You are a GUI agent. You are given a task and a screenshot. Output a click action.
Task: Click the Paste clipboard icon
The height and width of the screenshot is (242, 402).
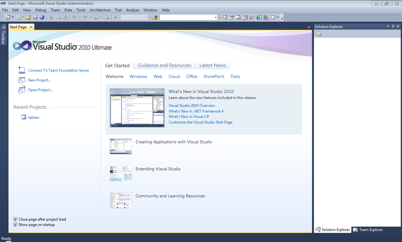click(x=65, y=17)
